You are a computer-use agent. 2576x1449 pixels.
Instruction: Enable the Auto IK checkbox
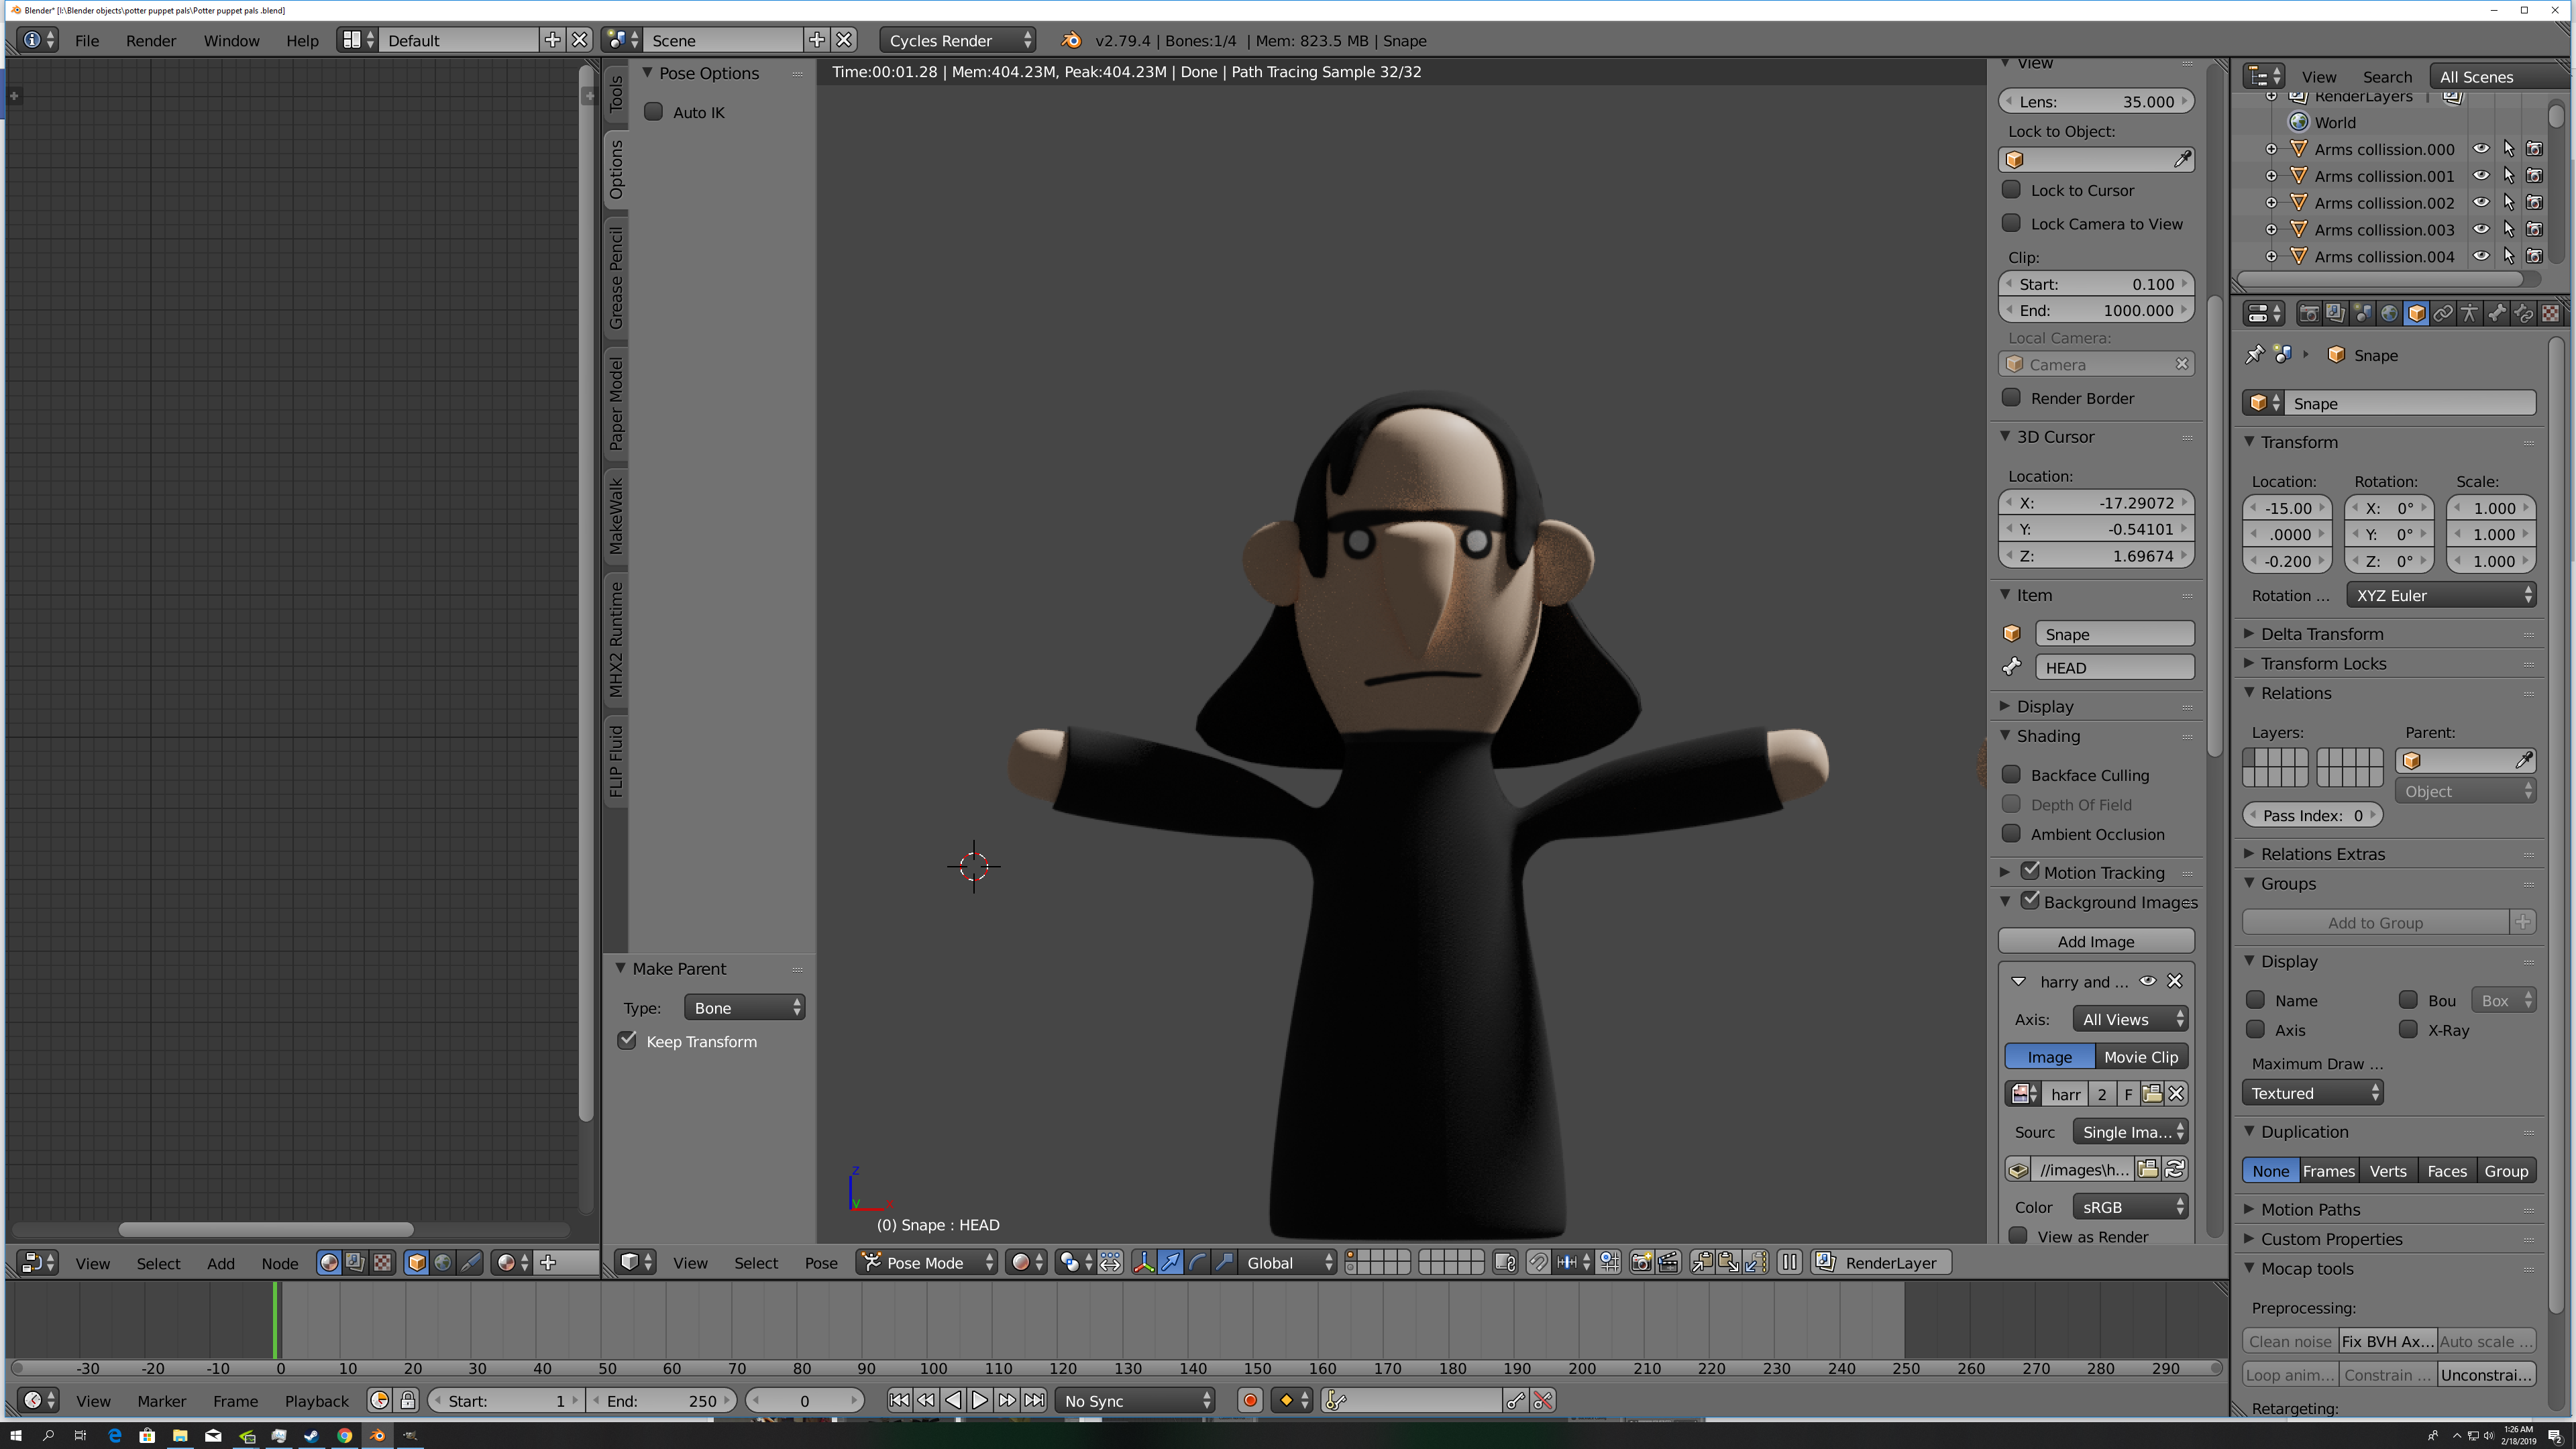[654, 112]
